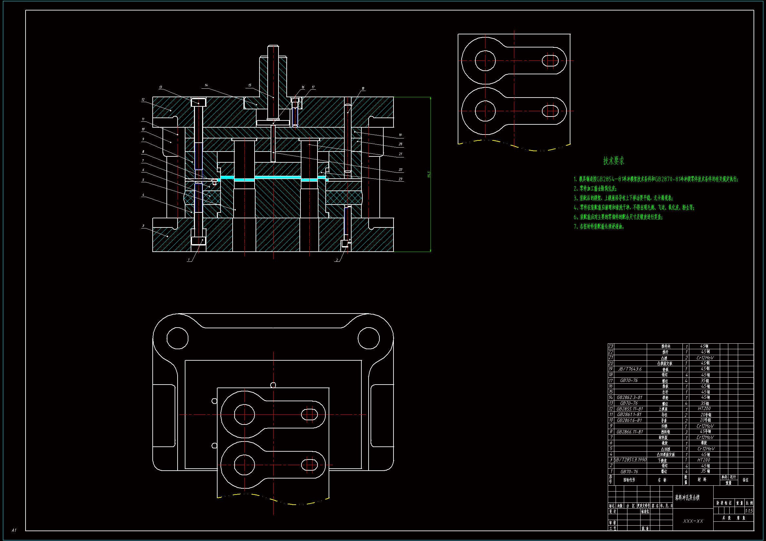Click the 落料冲孔复合模 title block cell
The height and width of the screenshot is (541, 766).
click(687, 498)
